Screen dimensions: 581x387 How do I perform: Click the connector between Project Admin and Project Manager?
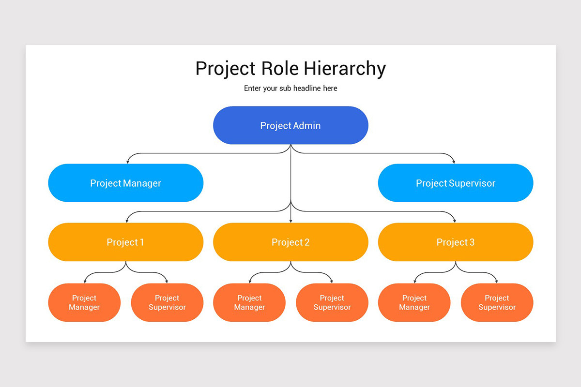203,153
